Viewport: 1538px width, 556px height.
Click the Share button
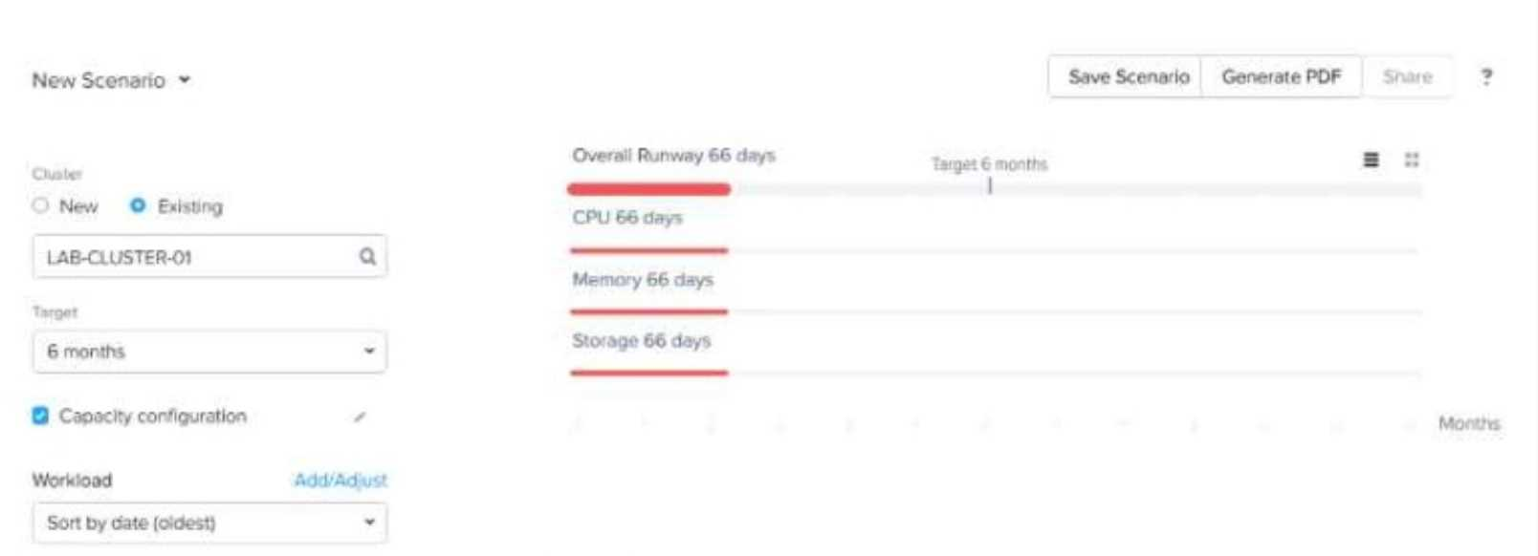click(1407, 76)
